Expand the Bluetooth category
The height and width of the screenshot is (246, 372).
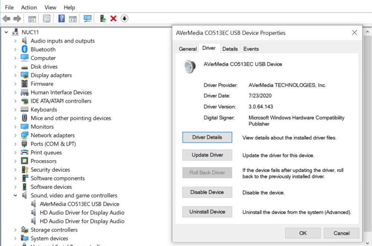click(15, 49)
